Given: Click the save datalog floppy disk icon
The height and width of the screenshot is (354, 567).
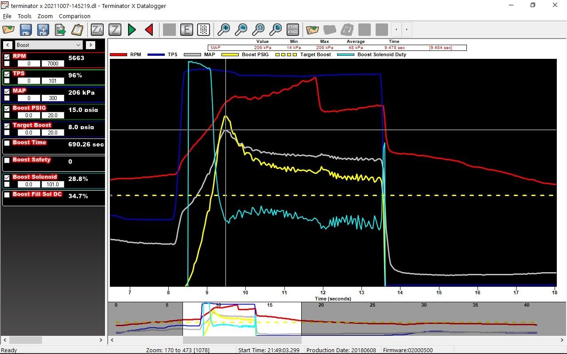Looking at the screenshot, I should pos(25,30).
